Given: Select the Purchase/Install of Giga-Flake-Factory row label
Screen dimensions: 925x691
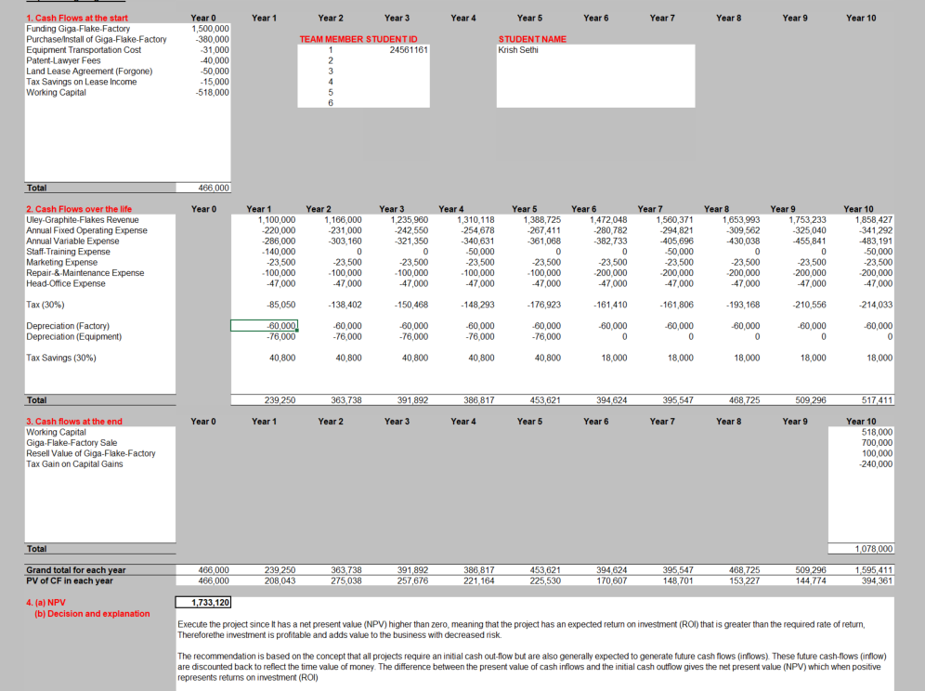Looking at the screenshot, I should point(97,39).
